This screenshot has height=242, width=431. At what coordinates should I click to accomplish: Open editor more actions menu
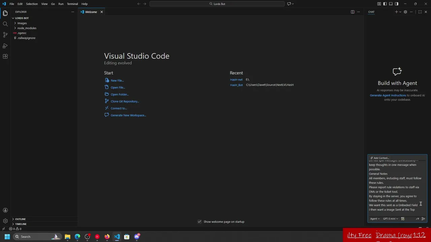359,12
